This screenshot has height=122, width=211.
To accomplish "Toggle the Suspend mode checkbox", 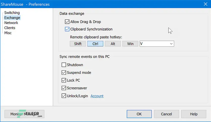I will coord(64,73).
